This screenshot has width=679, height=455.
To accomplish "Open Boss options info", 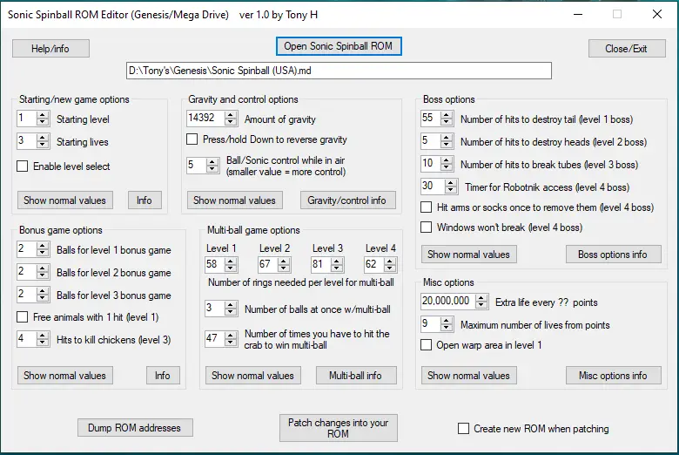I will pos(613,255).
